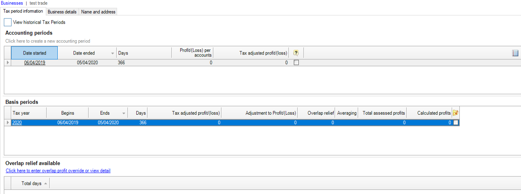Toggle the 2020 basis period row checkbox

click(456, 123)
